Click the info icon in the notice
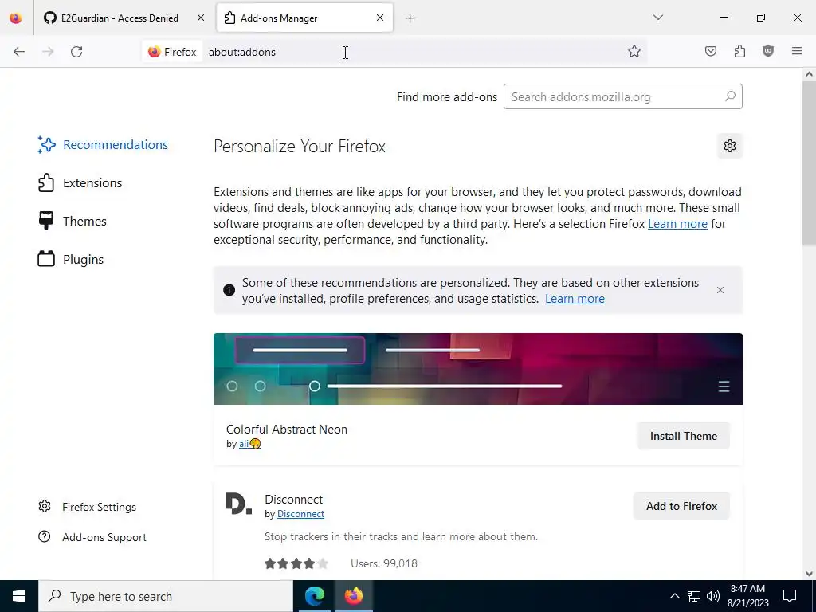 [x=229, y=290]
